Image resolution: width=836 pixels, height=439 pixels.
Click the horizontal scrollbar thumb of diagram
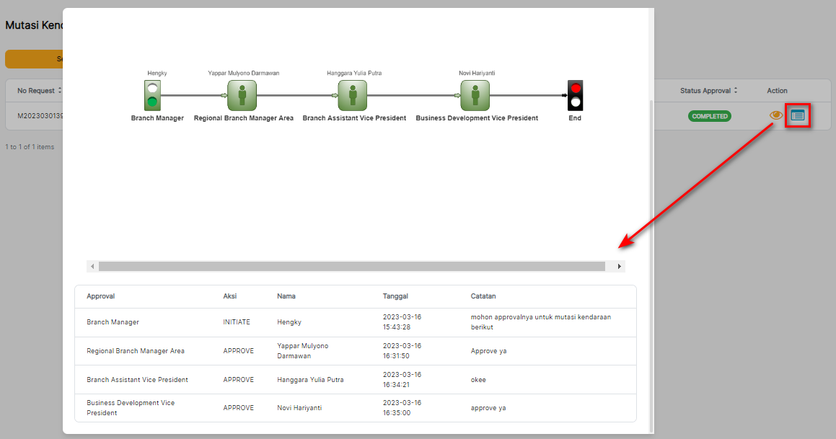(351, 267)
